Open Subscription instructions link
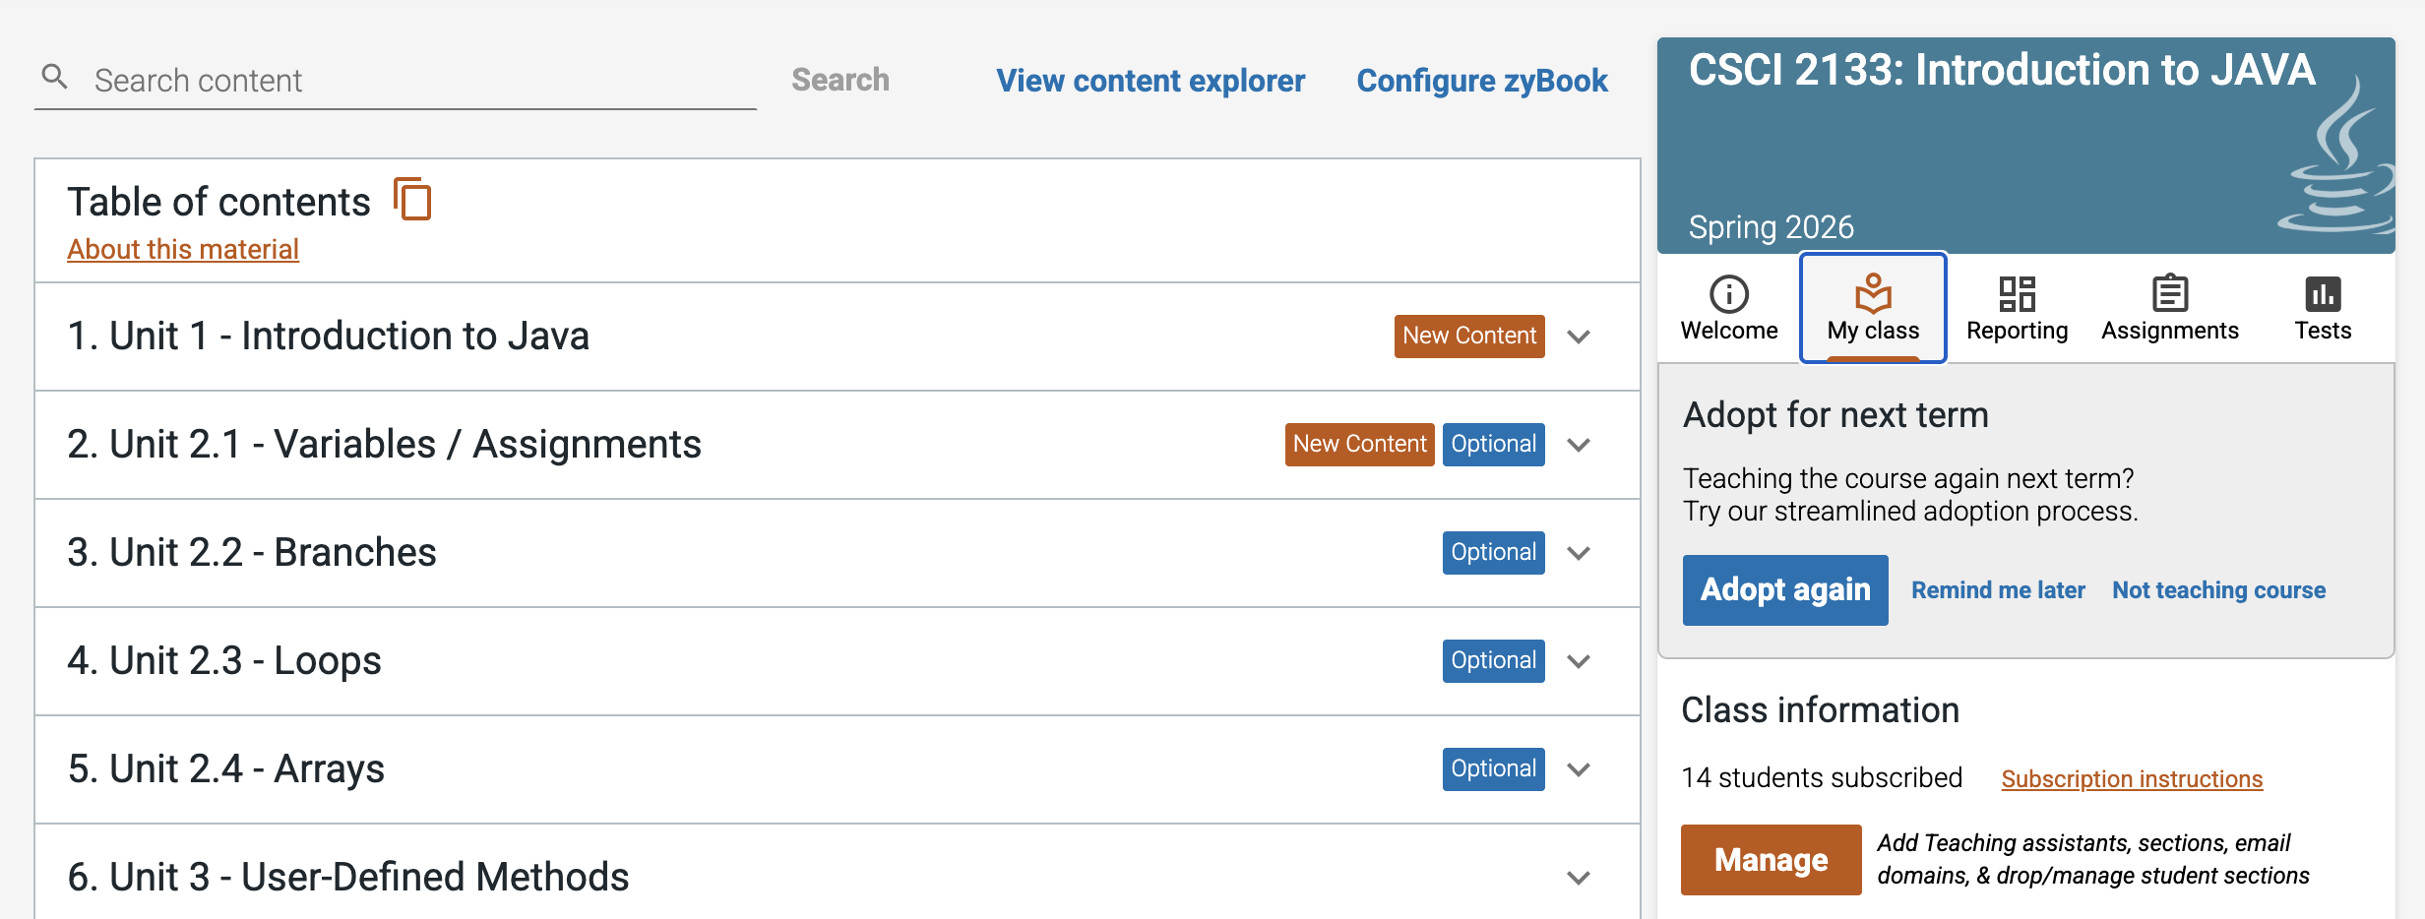Image resolution: width=2425 pixels, height=919 pixels. pyautogui.click(x=2132, y=778)
